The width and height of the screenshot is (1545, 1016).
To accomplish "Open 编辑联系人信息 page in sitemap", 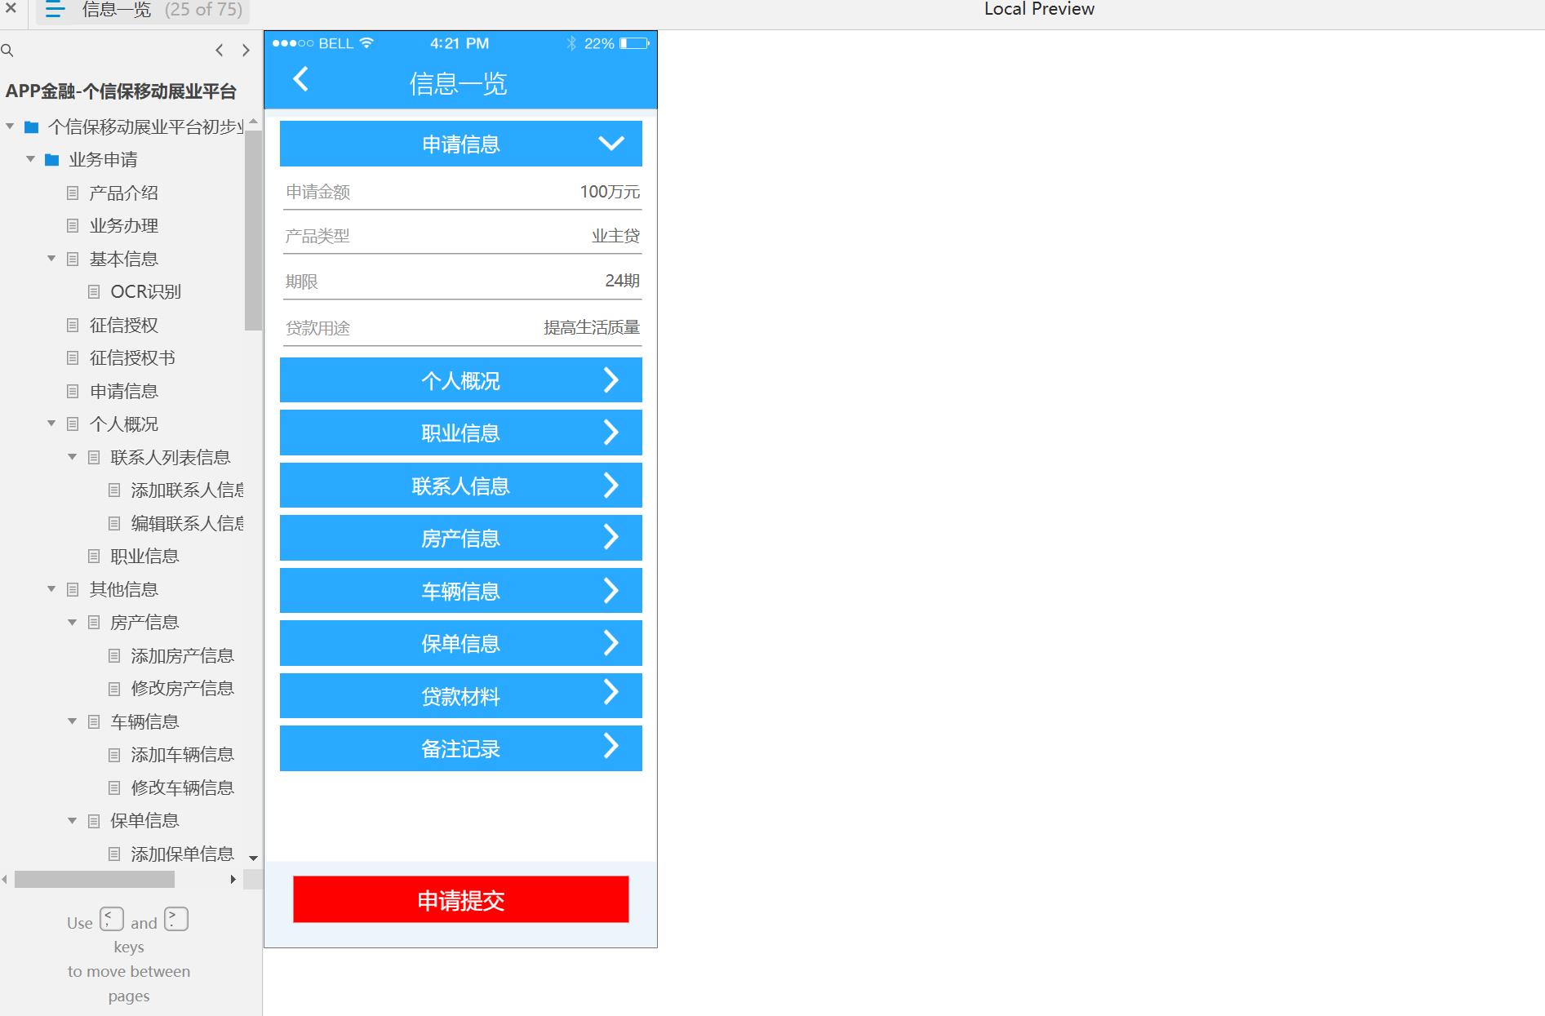I will (x=187, y=523).
